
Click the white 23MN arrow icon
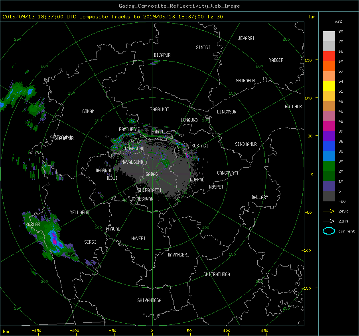pos(329,221)
